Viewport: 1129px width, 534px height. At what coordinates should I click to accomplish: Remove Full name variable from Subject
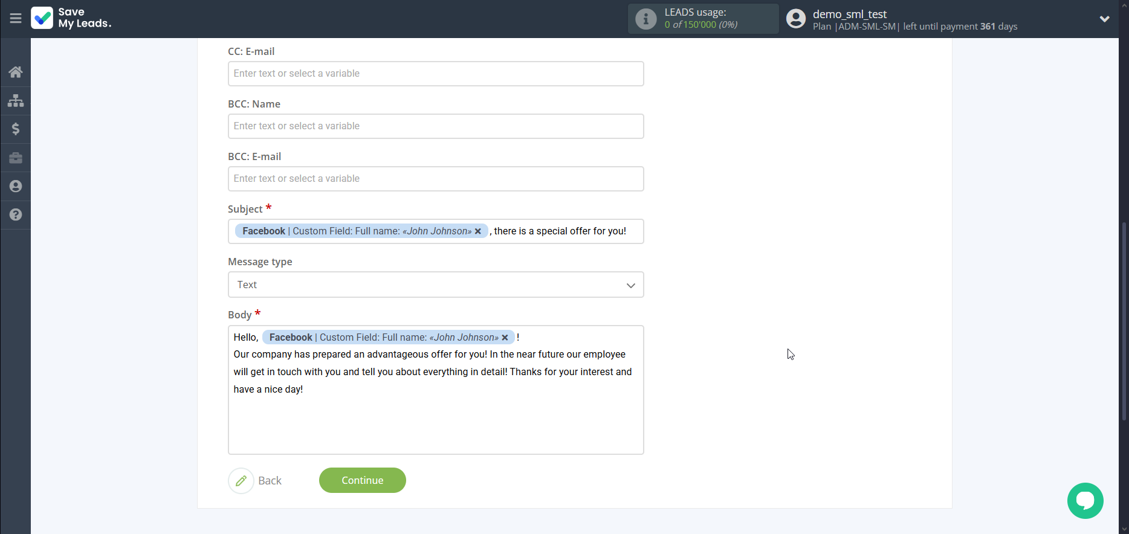click(x=477, y=231)
